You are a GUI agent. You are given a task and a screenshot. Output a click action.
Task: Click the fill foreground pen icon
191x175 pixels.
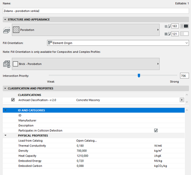tap(168, 26)
